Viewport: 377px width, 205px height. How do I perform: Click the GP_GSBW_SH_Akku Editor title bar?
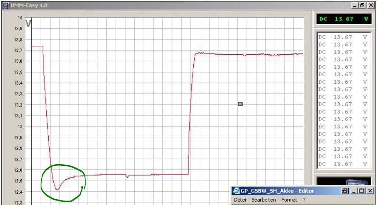pos(287,191)
